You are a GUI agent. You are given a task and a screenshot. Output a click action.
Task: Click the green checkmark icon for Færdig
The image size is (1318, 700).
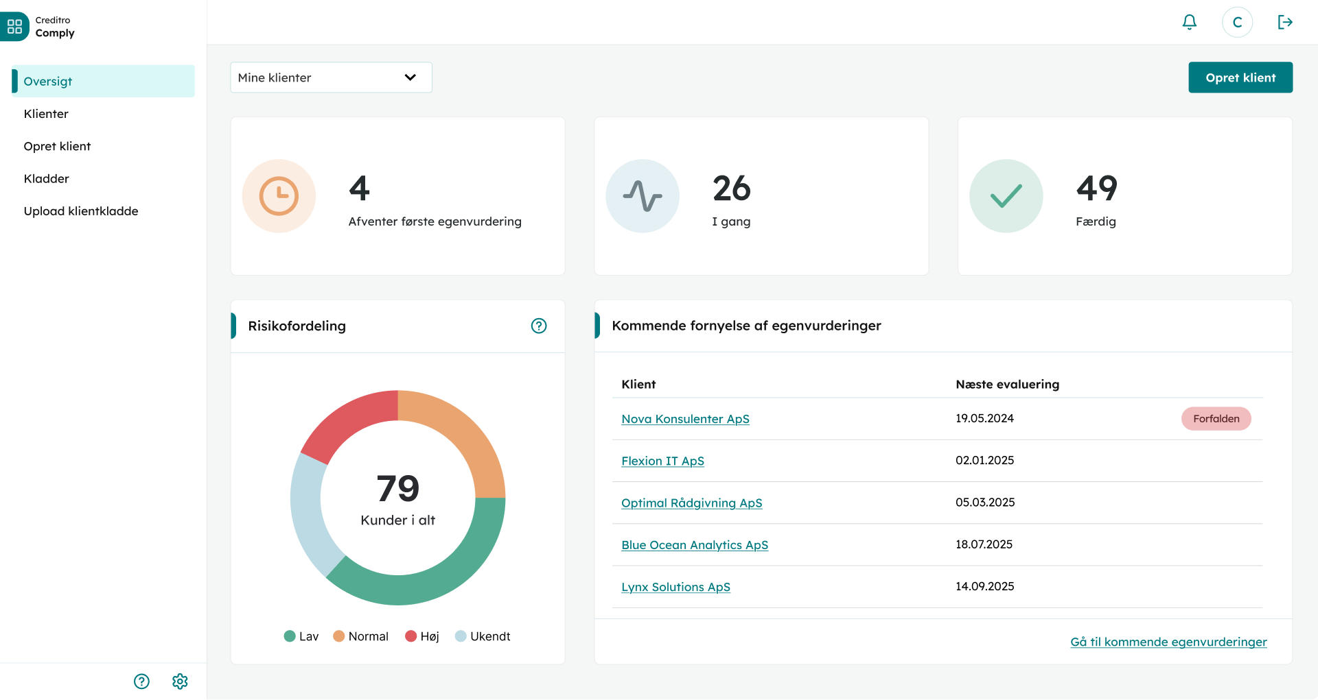pos(1006,196)
